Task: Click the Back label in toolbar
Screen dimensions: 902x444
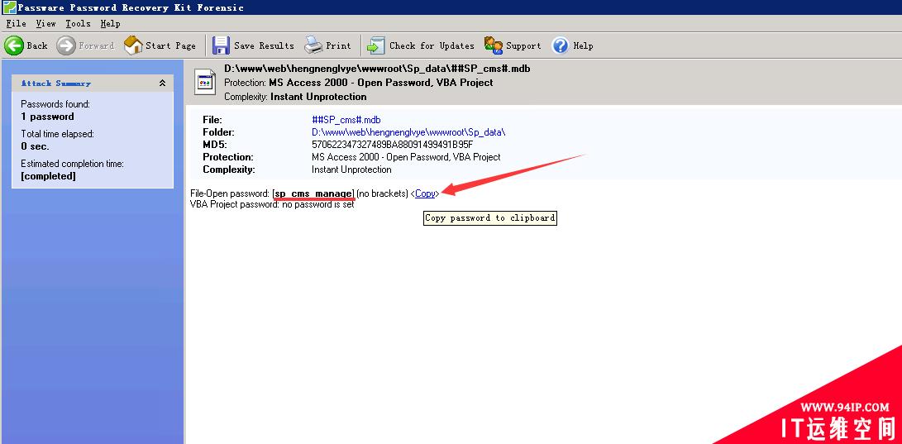Action: (x=37, y=45)
